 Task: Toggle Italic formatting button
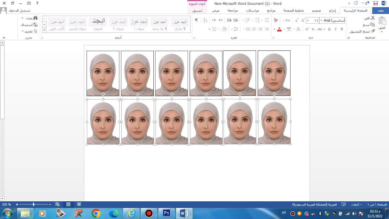tap(336, 29)
